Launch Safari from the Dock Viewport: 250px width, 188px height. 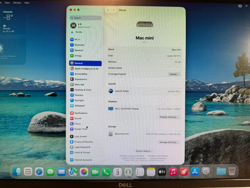[39, 172]
